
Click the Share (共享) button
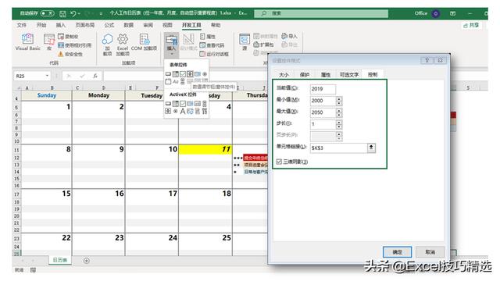(471, 25)
